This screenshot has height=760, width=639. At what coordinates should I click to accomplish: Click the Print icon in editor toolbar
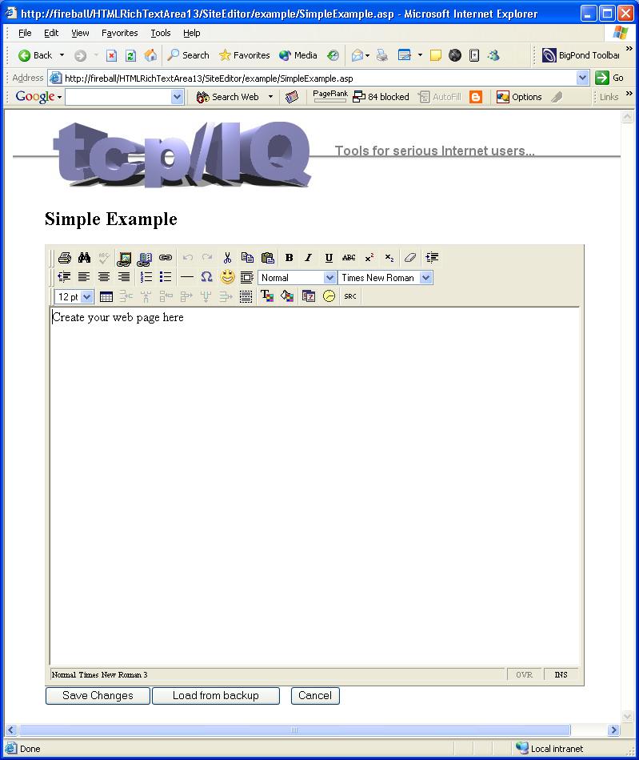pos(65,258)
